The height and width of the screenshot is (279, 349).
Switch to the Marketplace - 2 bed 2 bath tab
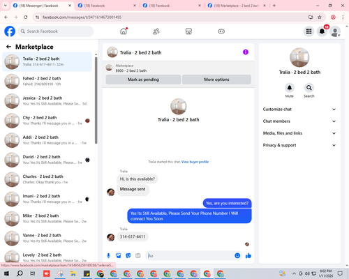pos(237,6)
